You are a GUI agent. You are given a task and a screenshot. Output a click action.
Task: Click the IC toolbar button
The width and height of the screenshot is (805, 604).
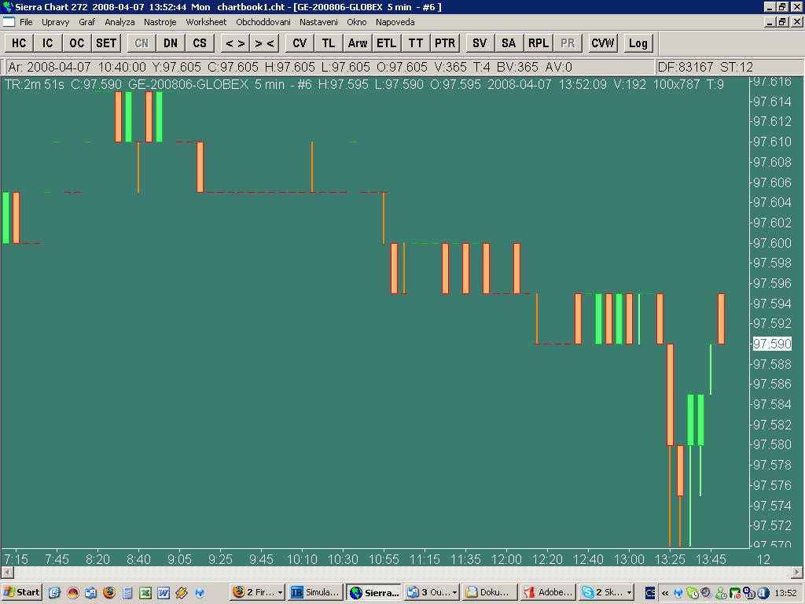pos(48,43)
